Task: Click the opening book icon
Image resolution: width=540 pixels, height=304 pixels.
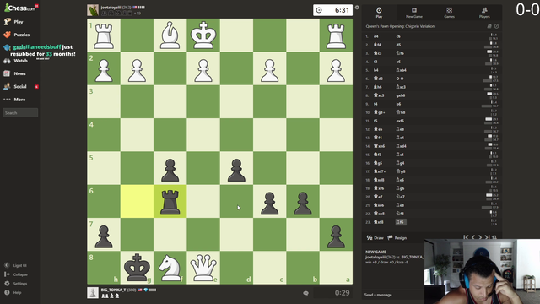Action: click(x=489, y=26)
